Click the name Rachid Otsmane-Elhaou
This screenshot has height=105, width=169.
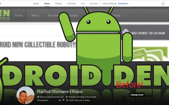[x=60, y=92]
